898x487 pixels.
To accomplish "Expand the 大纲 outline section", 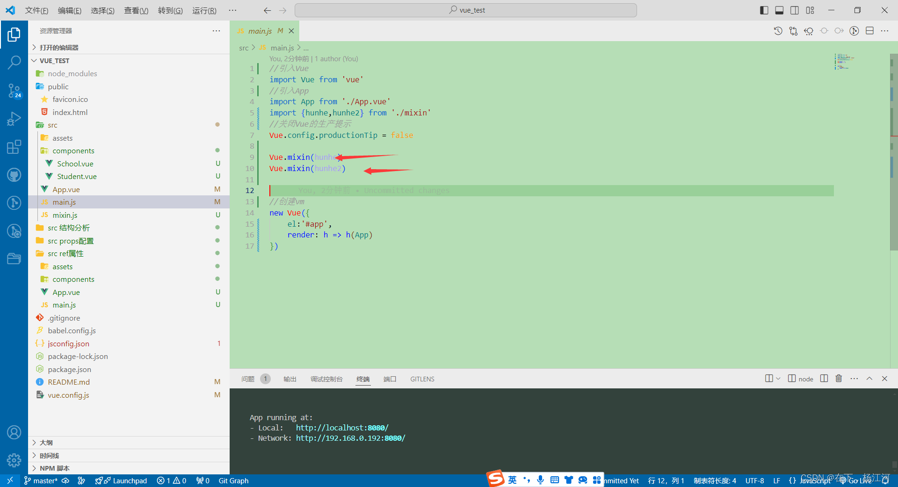I will [129, 443].
